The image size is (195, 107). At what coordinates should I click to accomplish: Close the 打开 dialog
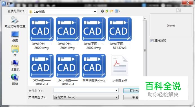(188, 3)
